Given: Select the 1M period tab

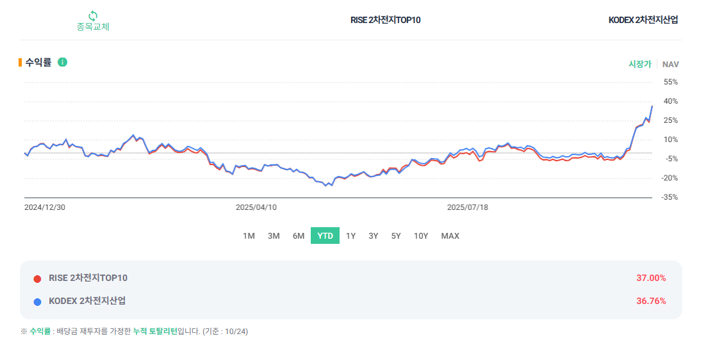Looking at the screenshot, I should point(249,236).
